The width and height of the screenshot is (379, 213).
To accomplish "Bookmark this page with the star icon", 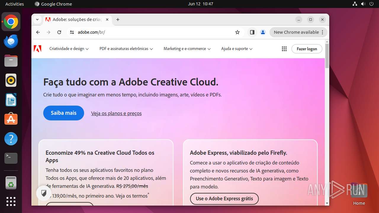I will point(237,32).
